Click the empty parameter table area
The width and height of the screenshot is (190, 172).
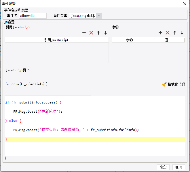148,53
